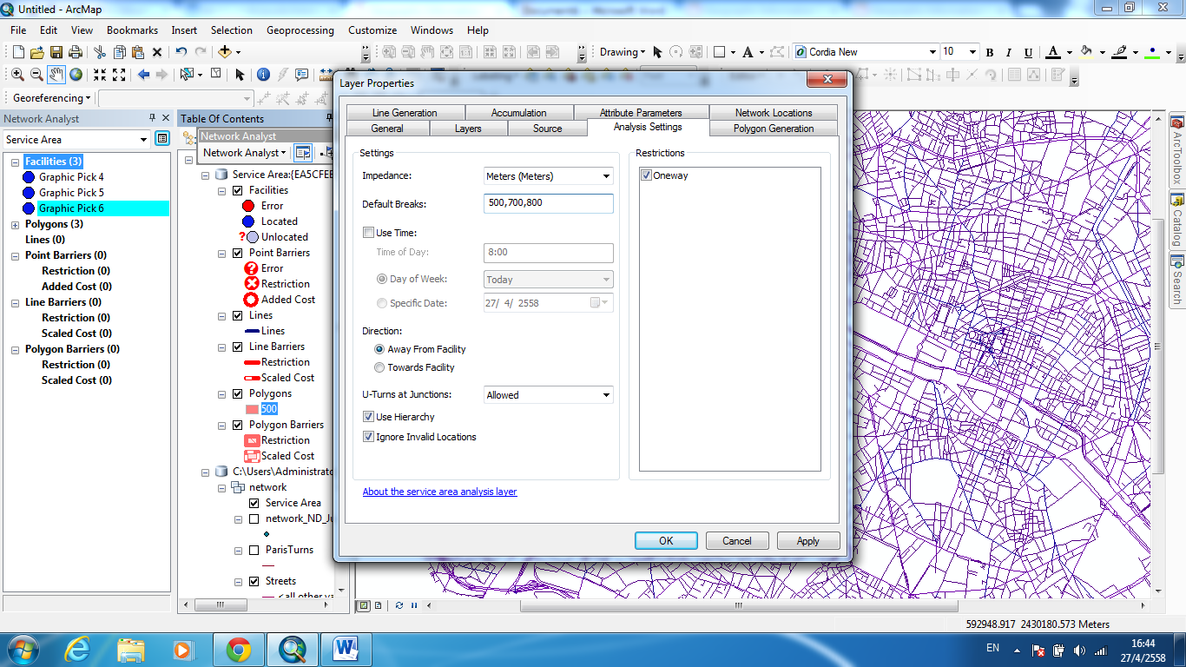This screenshot has width=1186, height=667.
Task: Select the Towards Facility radio button
Action: (379, 367)
